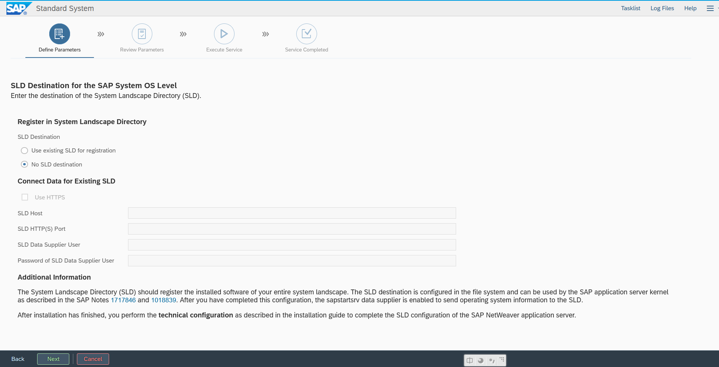Click the Back button
719x367 pixels.
tap(18, 359)
